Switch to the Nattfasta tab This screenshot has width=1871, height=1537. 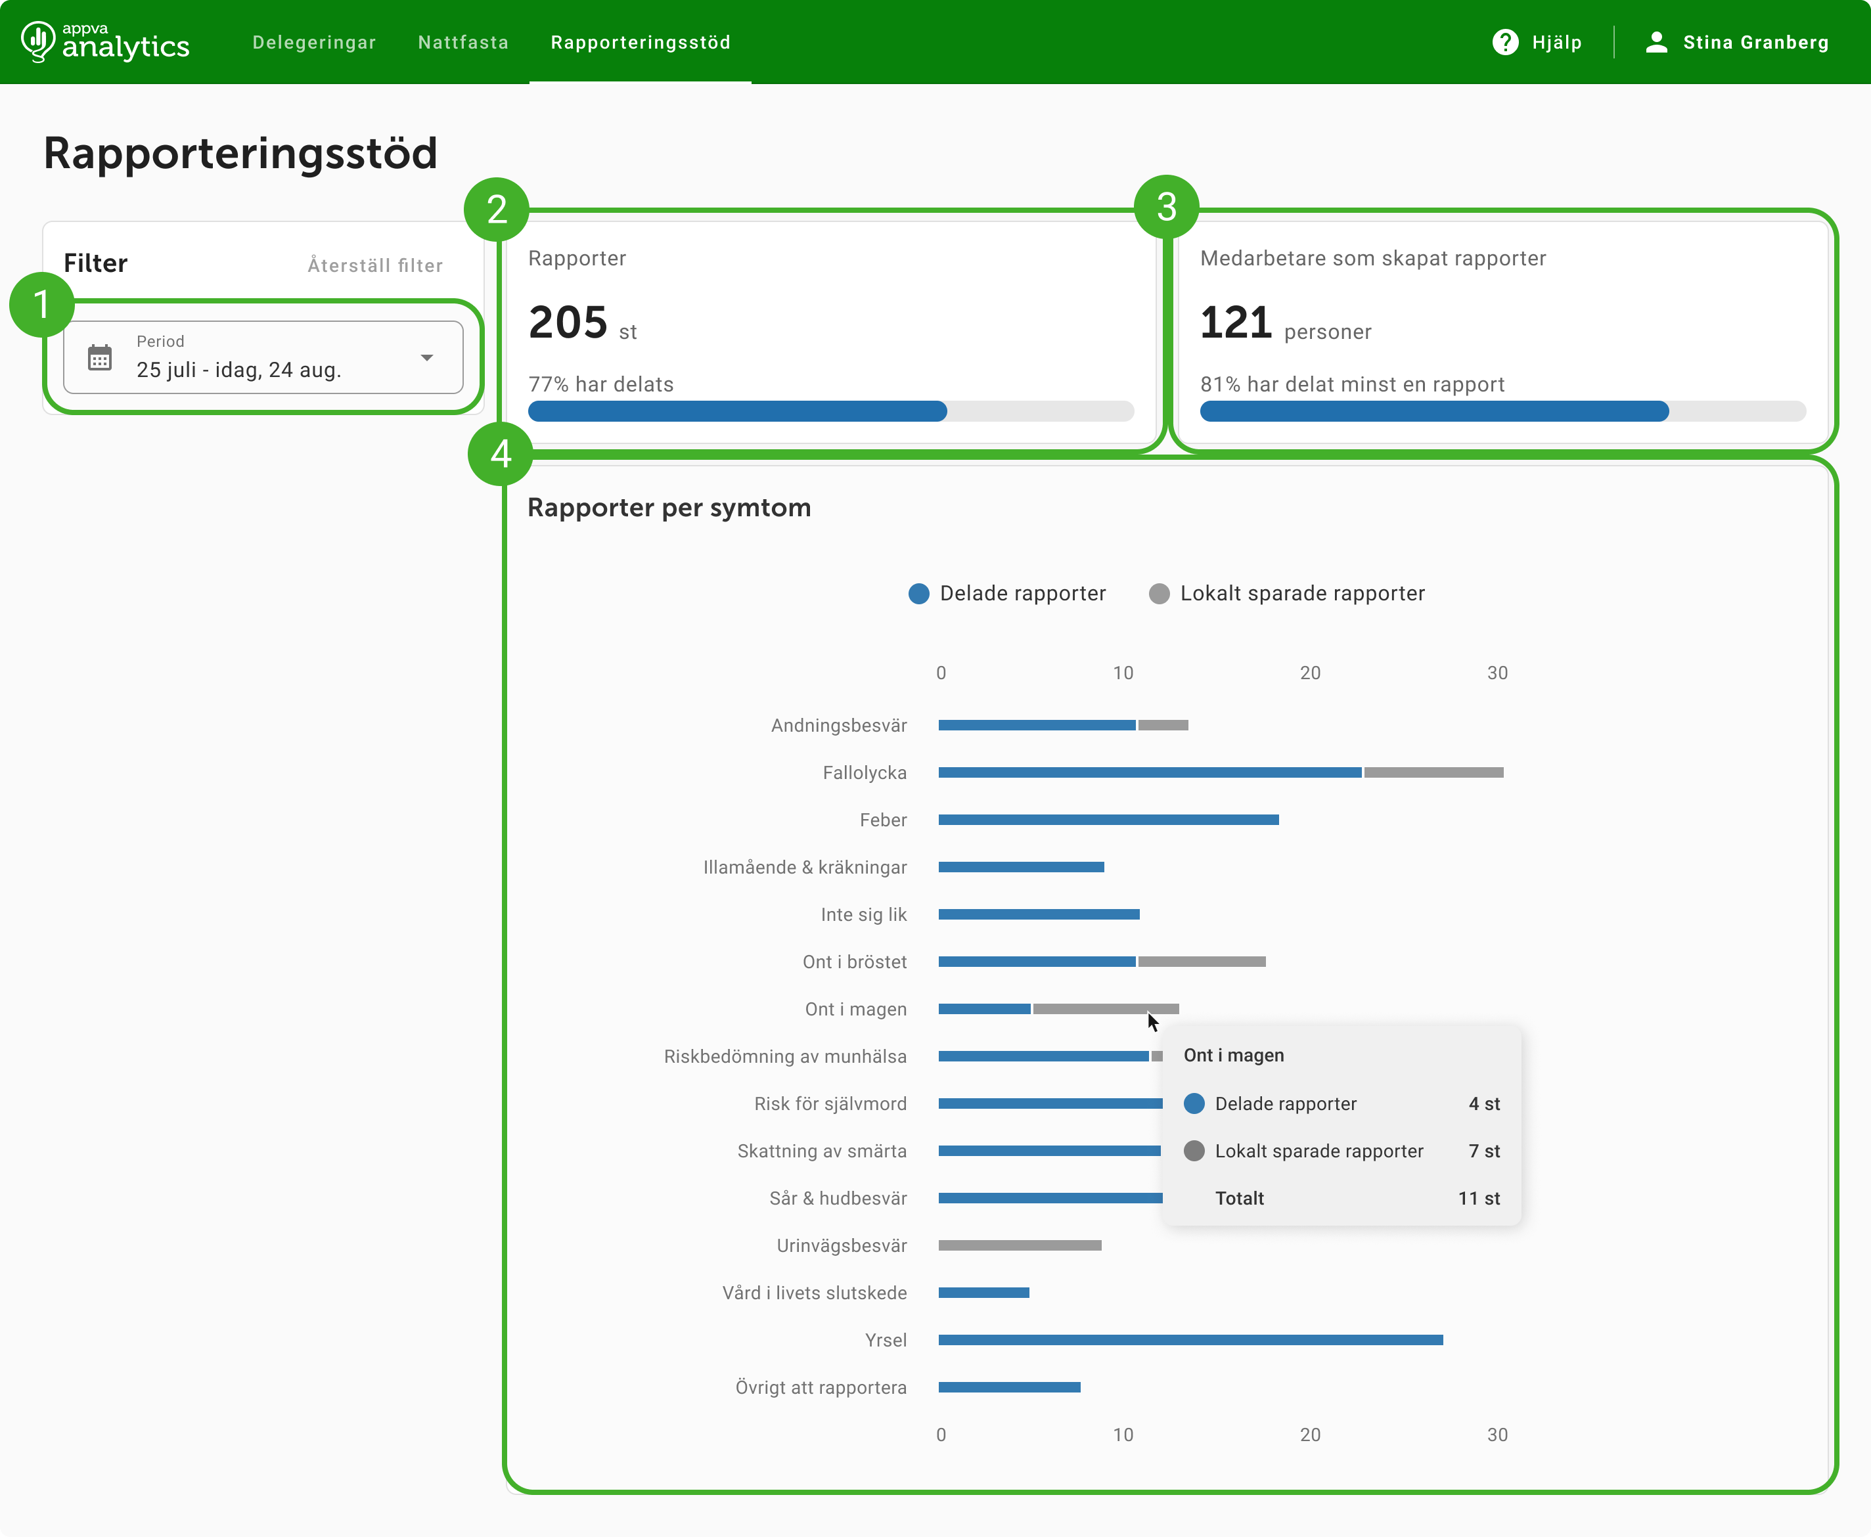click(x=463, y=43)
